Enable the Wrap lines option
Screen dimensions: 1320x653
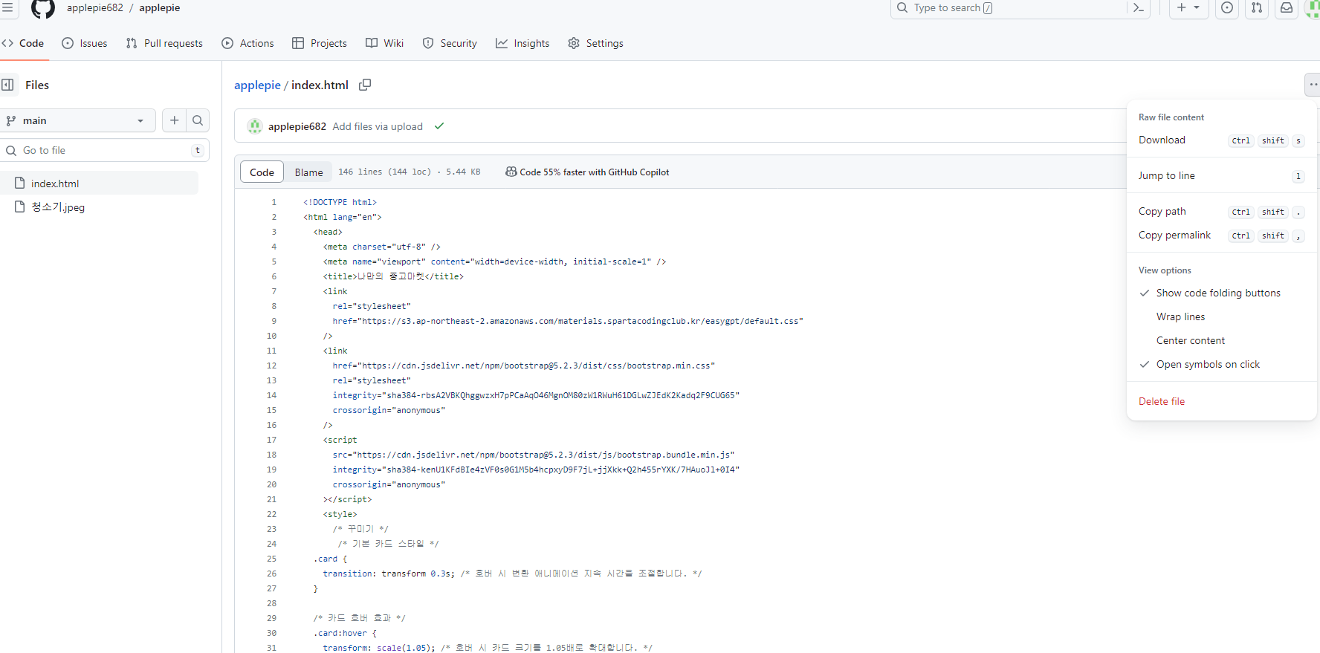[1222, 316]
